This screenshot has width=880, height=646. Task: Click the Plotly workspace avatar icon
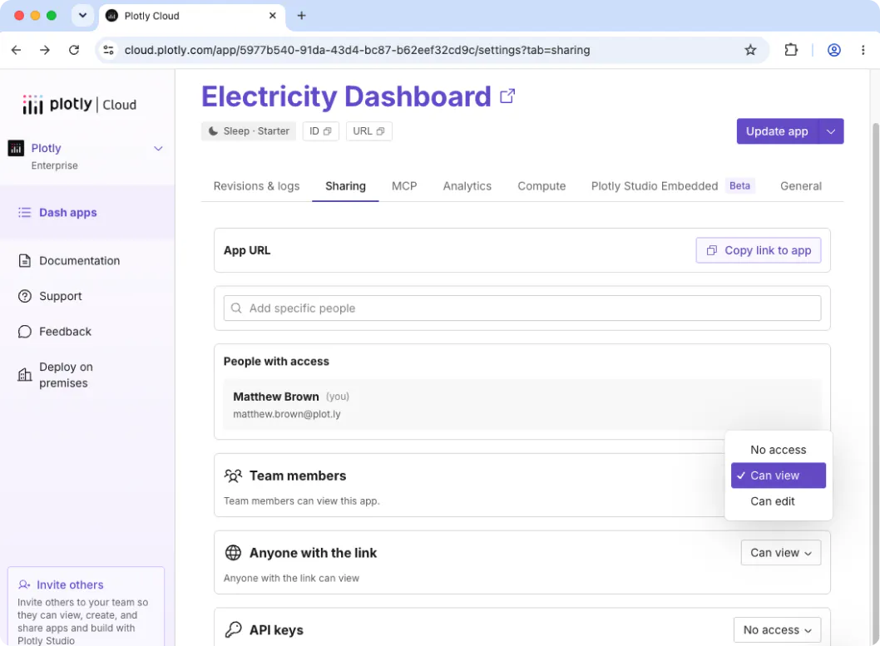pos(16,148)
